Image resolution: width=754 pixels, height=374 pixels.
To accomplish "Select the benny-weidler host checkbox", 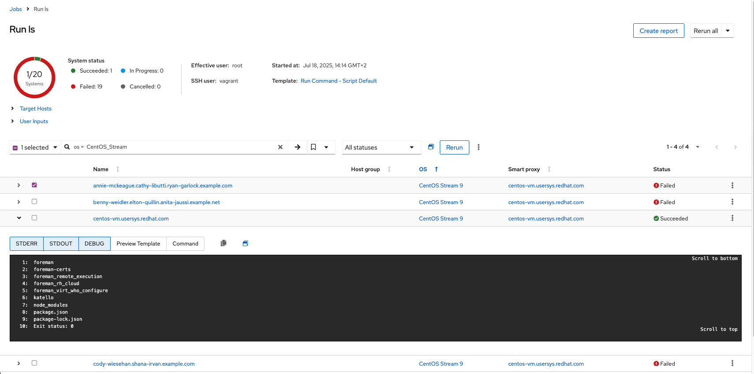I will pyautogui.click(x=34, y=202).
